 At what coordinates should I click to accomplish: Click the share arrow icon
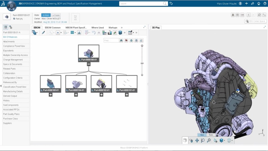pos(252,3)
